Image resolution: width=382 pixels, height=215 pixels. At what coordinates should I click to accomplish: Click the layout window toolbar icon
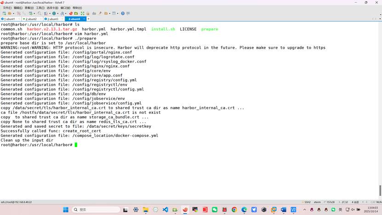[x=114, y=13]
